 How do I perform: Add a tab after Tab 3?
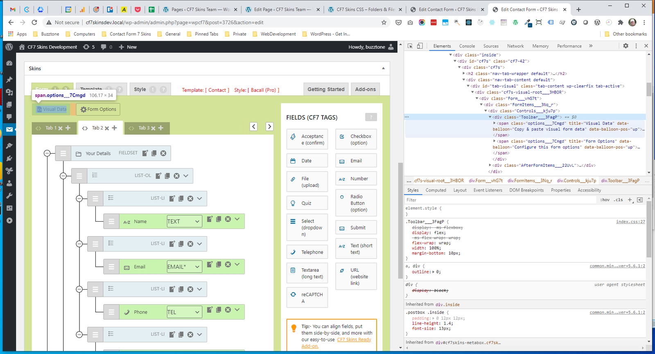pyautogui.click(x=161, y=128)
